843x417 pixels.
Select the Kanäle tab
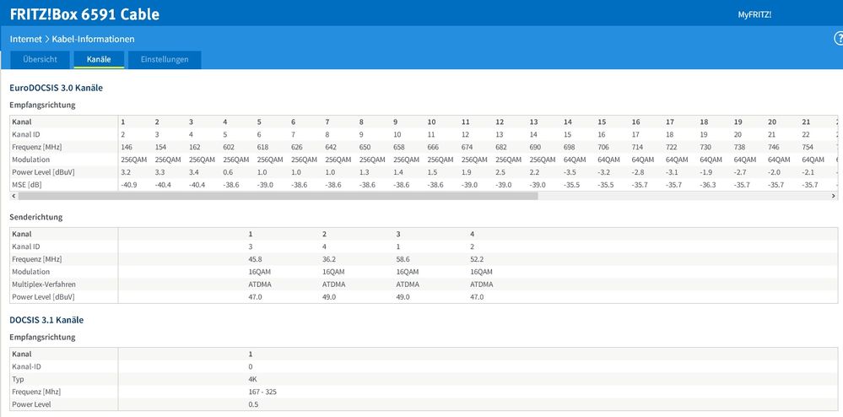click(99, 60)
